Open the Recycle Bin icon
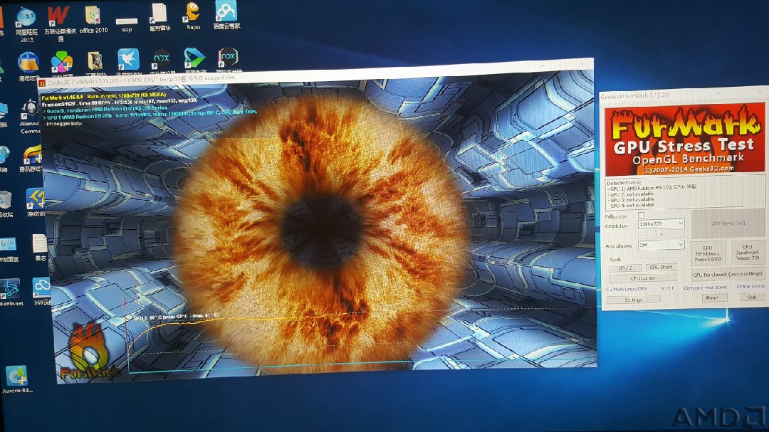This screenshot has height=432, width=769. pyautogui.click(x=6, y=204)
